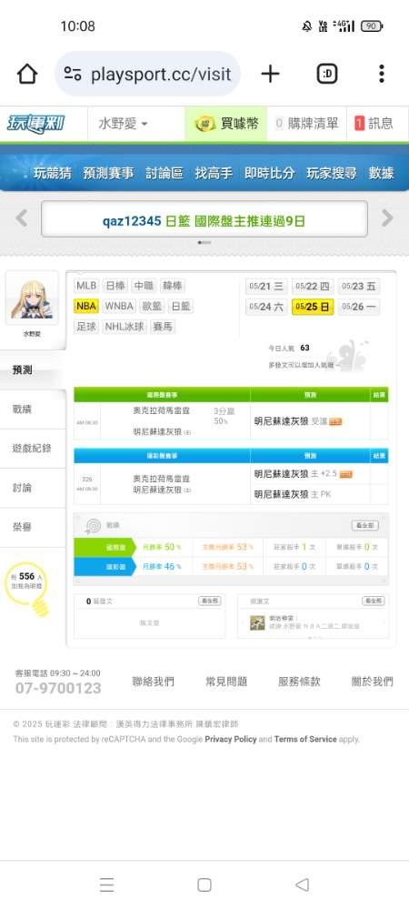The height and width of the screenshot is (910, 409).
Task: Click the 玩運彩 site logo
Action: click(36, 124)
